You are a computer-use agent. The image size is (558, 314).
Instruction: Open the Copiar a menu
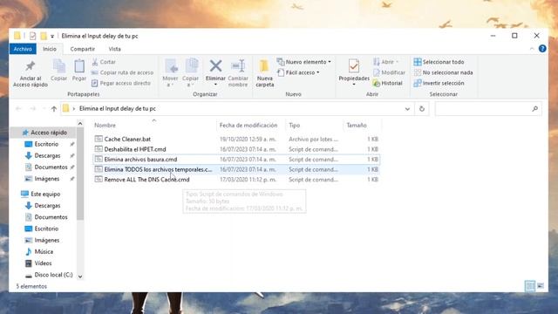point(190,73)
